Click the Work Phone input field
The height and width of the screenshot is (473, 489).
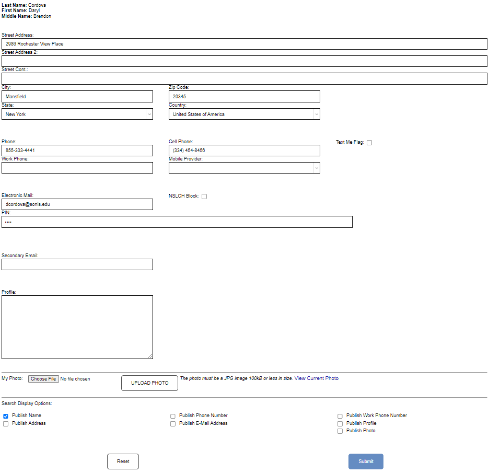click(77, 168)
